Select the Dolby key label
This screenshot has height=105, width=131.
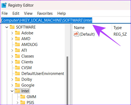pos(27,79)
